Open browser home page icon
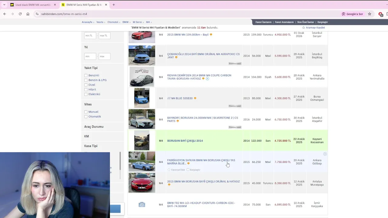 coord(28,14)
